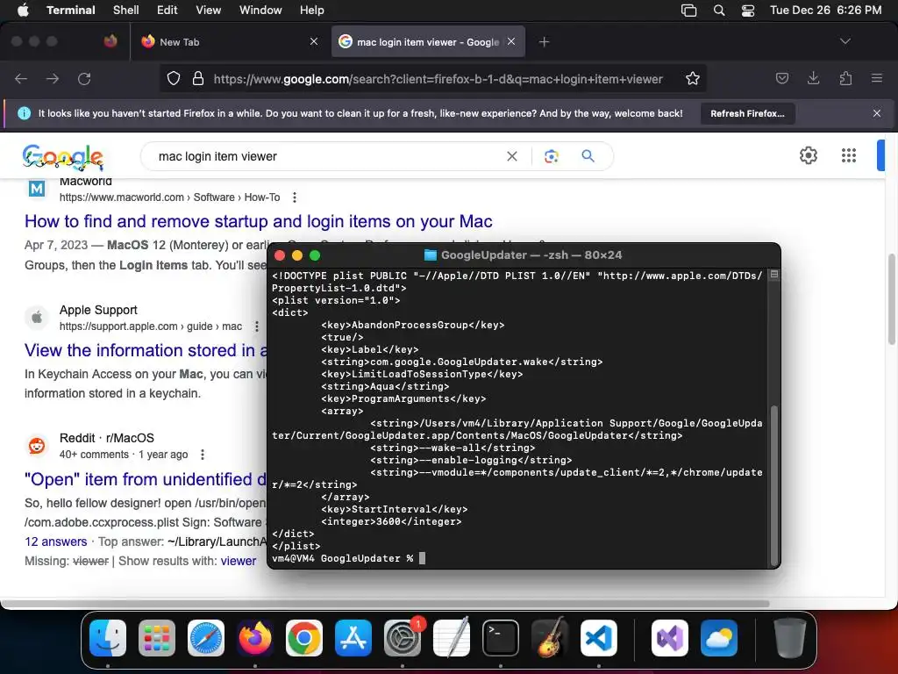
Task: Switch to the New Tab Firefox tab
Action: tap(229, 42)
